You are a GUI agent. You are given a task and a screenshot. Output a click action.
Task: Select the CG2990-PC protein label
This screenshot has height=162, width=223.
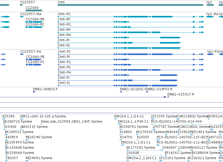point(35,62)
